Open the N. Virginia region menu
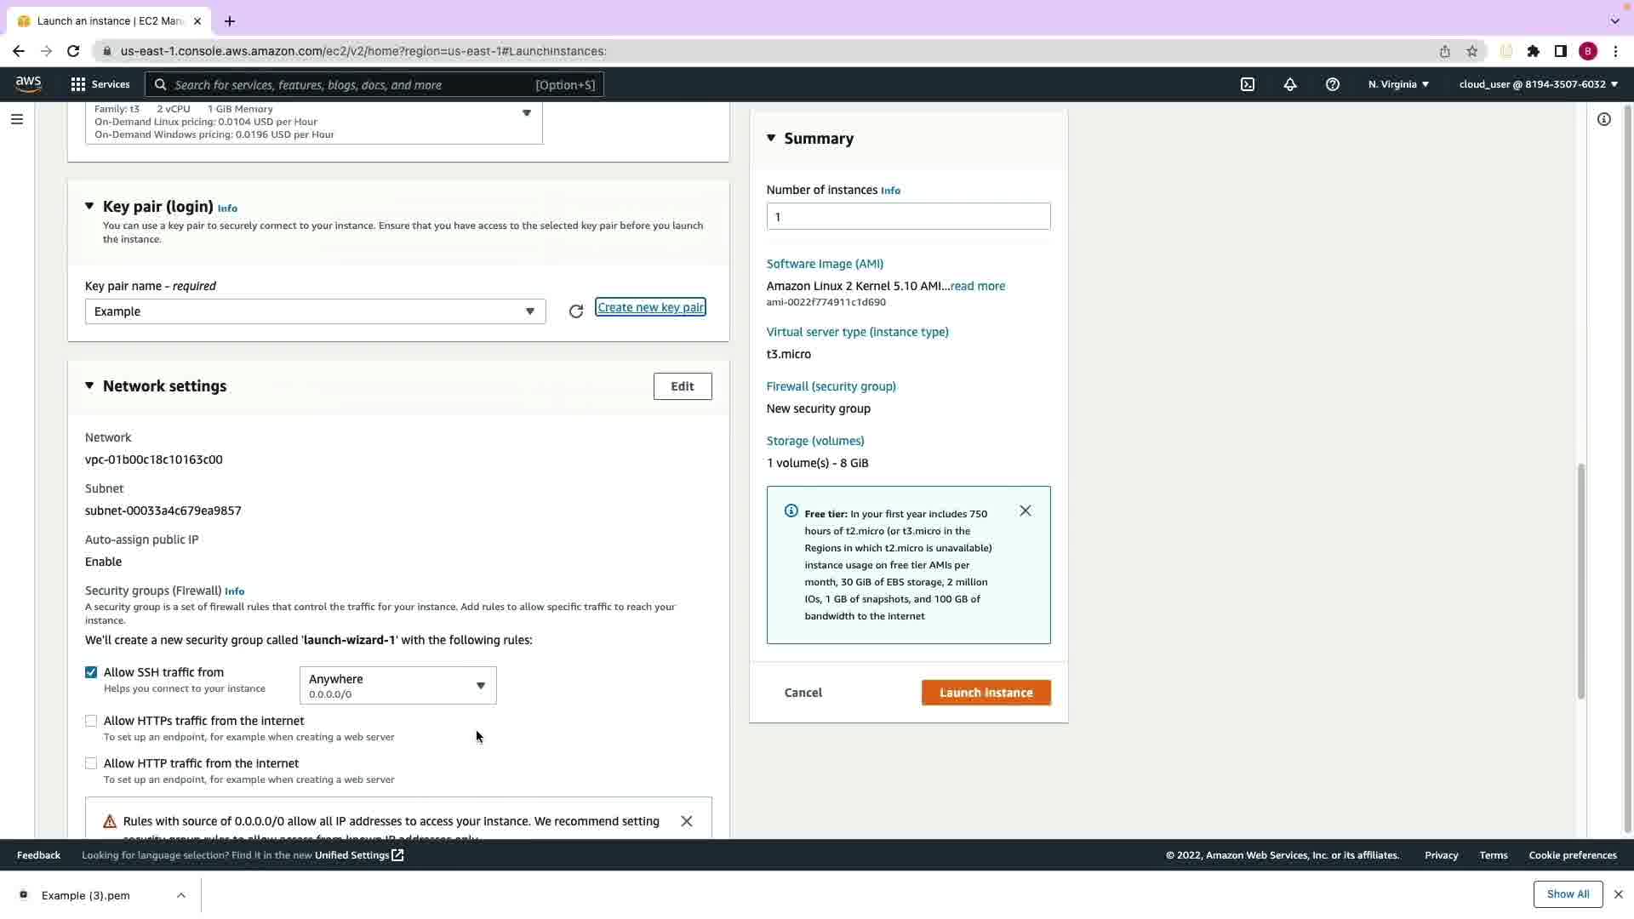The height and width of the screenshot is (919, 1634). (x=1398, y=84)
